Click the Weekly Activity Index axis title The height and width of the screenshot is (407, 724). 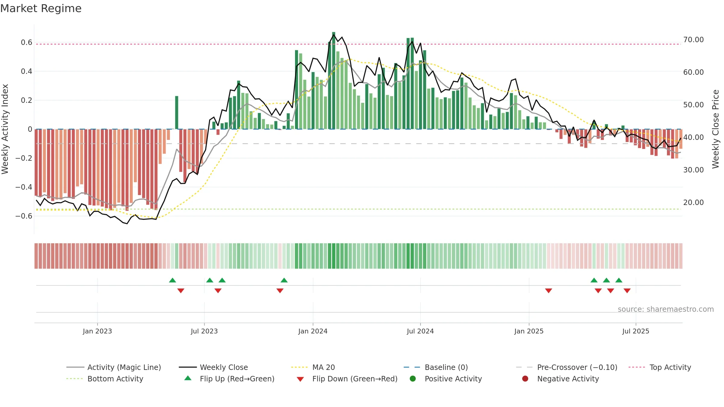pyautogui.click(x=5, y=129)
